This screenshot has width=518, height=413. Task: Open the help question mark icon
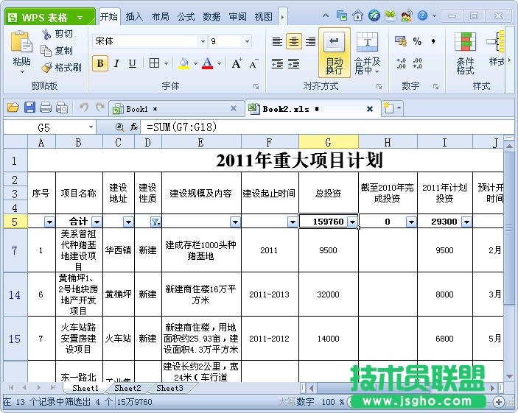[422, 15]
